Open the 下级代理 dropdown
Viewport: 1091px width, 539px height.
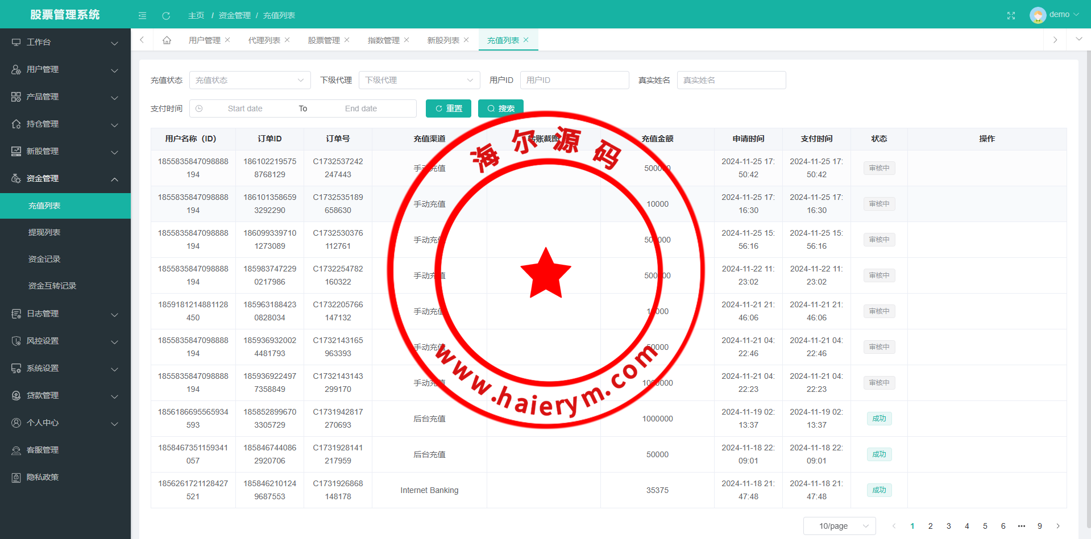coord(419,80)
